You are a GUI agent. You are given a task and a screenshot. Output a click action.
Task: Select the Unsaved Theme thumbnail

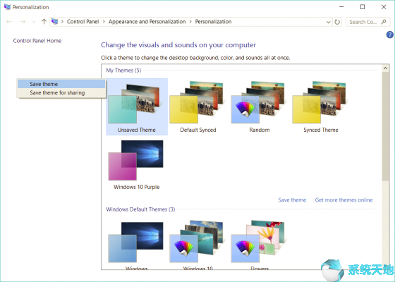click(137, 106)
